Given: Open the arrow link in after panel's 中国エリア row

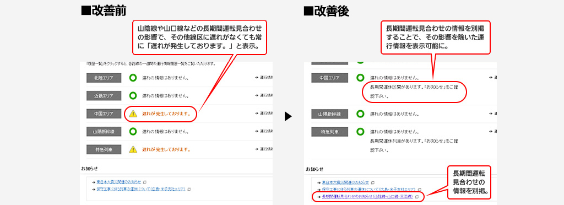Looking at the screenshot, I should [493, 78].
